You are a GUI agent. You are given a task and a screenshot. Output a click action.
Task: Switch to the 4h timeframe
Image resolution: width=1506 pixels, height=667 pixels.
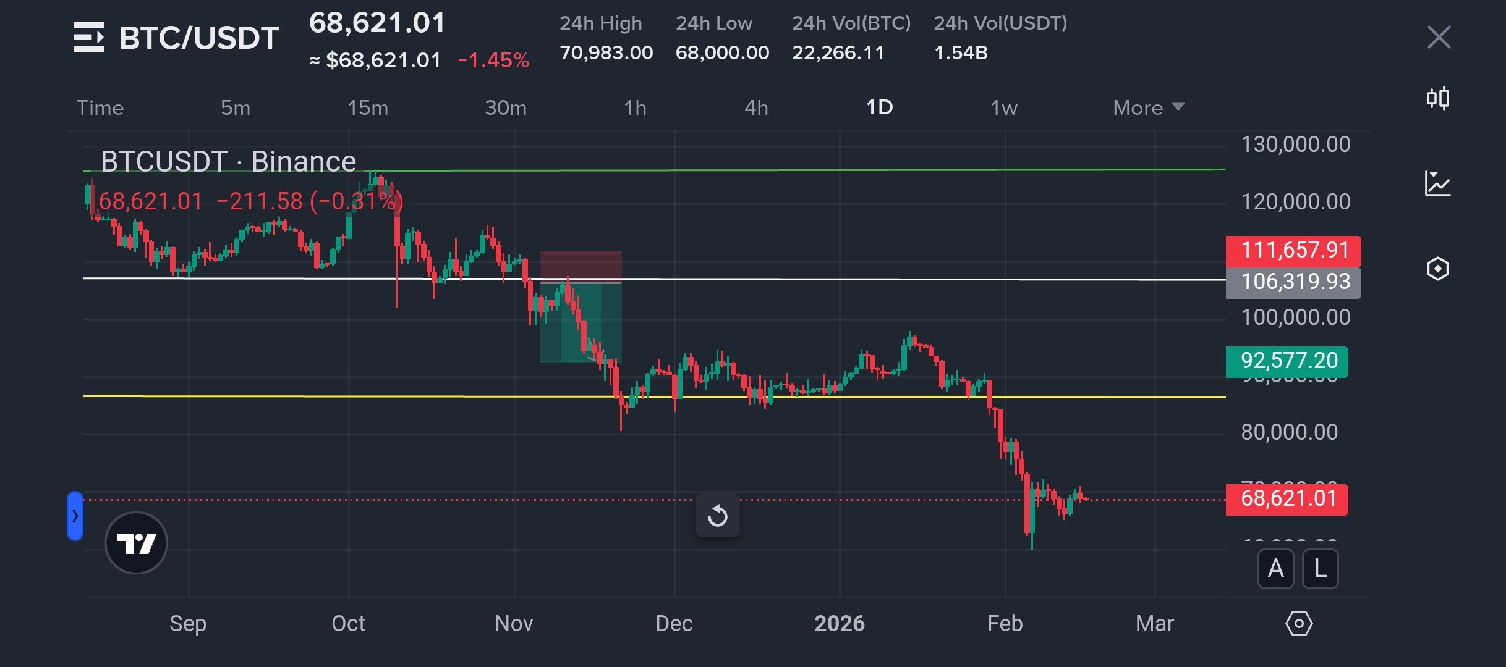coord(756,107)
